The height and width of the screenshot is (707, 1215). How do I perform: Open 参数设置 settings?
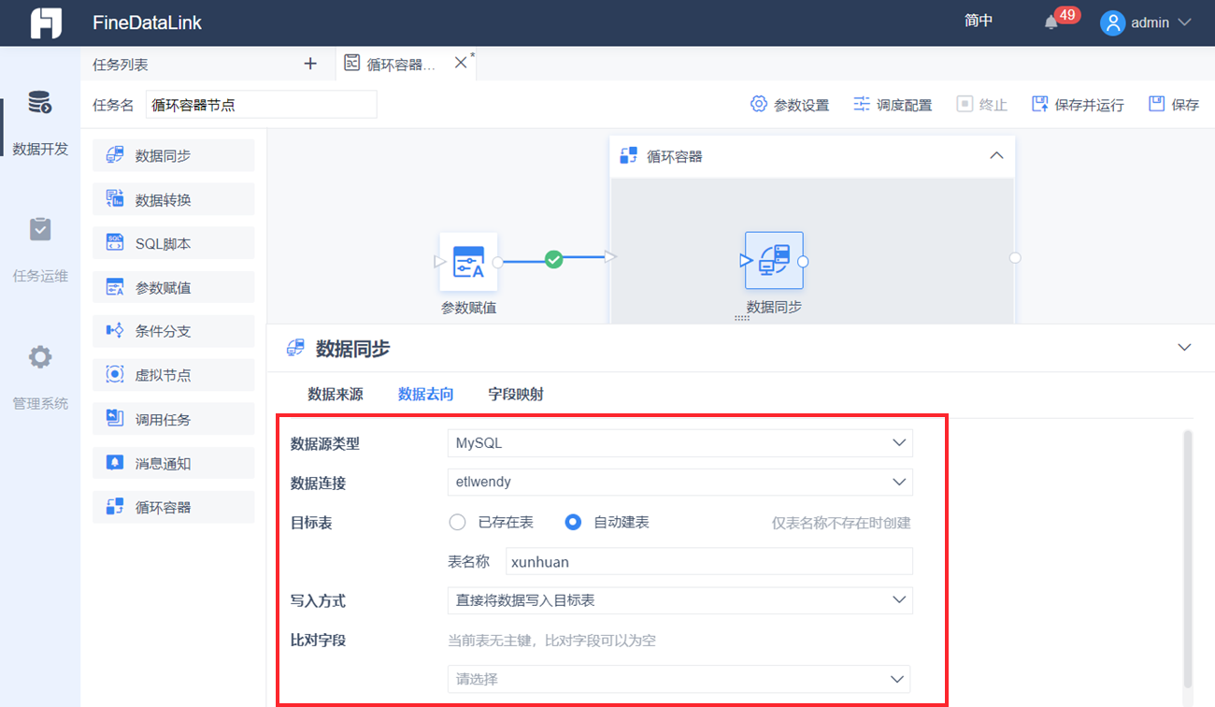pyautogui.click(x=790, y=105)
